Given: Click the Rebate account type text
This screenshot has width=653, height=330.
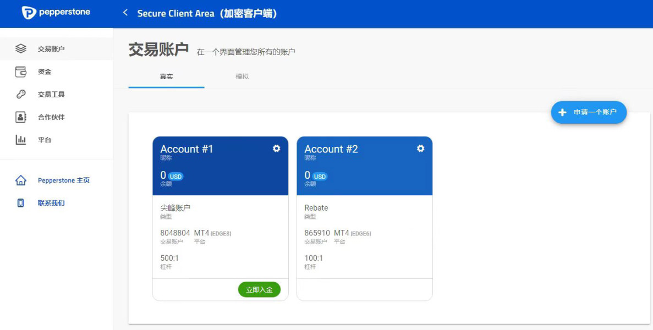Looking at the screenshot, I should click(x=316, y=208).
